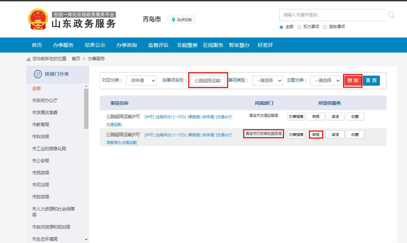Screen dimensions: 407x243
Task: Click the Shandong government emblem logo
Action: pos(38,19)
